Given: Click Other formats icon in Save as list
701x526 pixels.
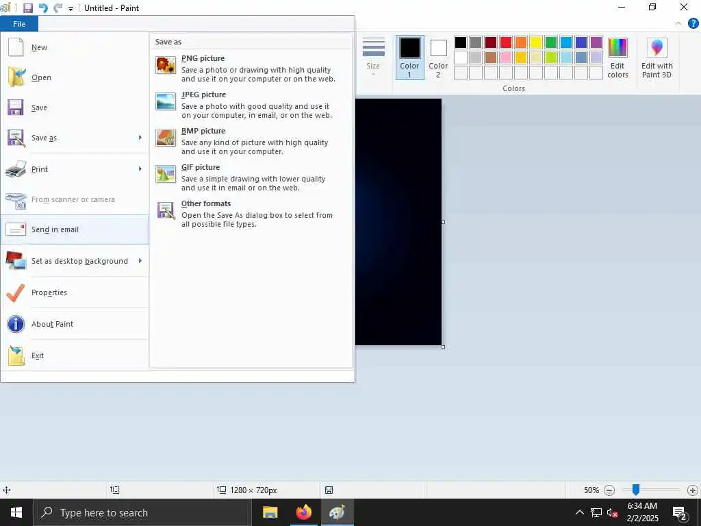Looking at the screenshot, I should (166, 210).
